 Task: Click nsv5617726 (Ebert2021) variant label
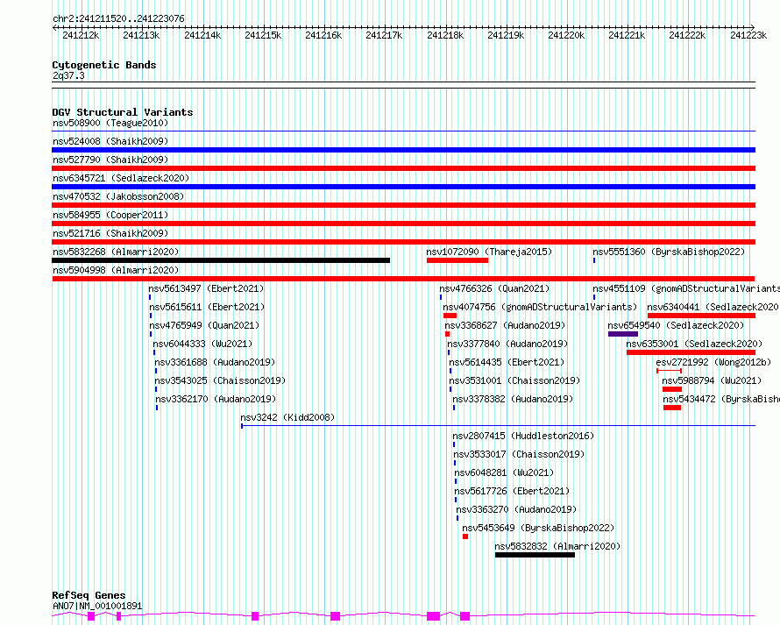tap(512, 491)
